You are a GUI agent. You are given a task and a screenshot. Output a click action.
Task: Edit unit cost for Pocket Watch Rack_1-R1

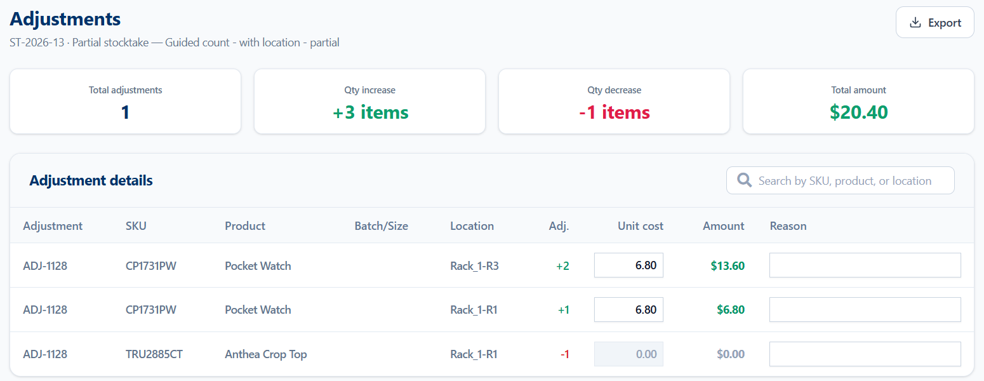point(628,310)
